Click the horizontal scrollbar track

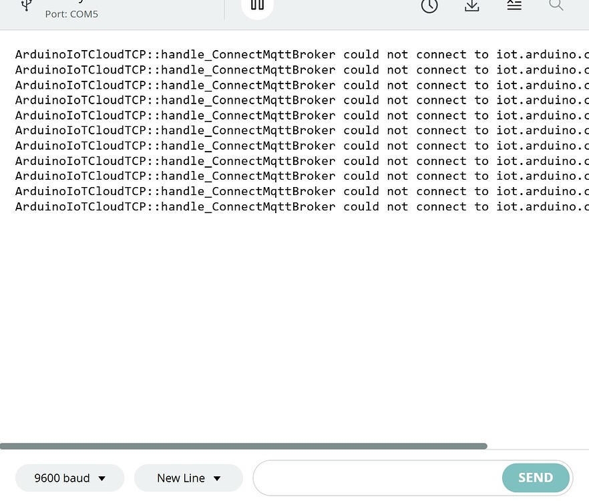[244, 446]
